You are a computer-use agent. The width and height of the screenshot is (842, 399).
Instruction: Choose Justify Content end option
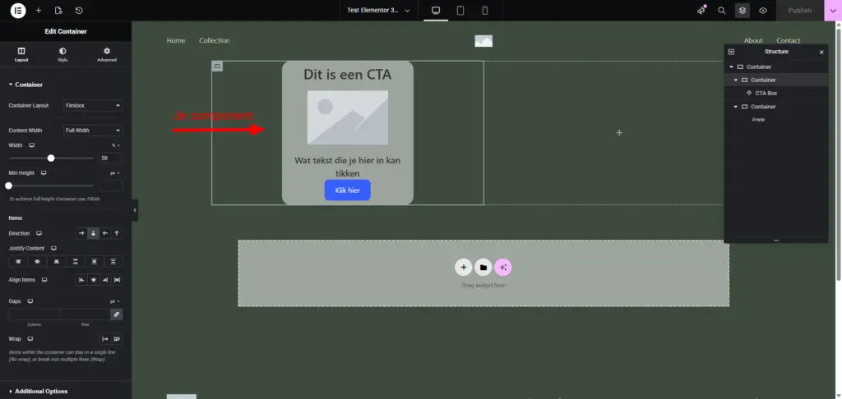(x=57, y=262)
